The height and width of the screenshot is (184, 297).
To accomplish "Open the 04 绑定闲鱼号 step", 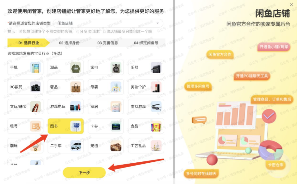I will pyautogui.click(x=146, y=43).
